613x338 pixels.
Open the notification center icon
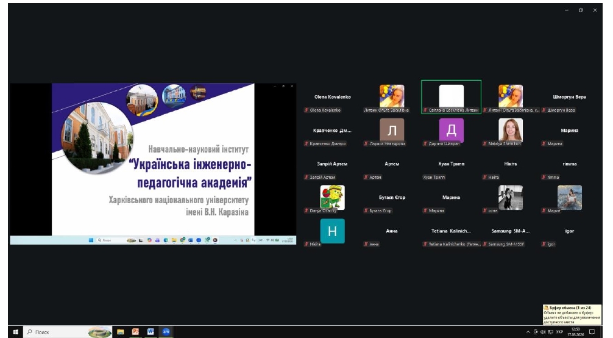coord(592,332)
